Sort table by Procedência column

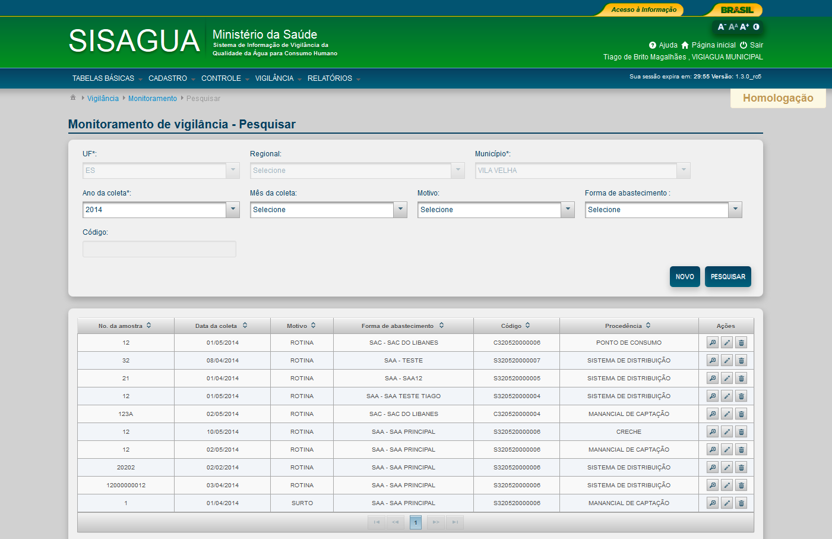point(629,326)
